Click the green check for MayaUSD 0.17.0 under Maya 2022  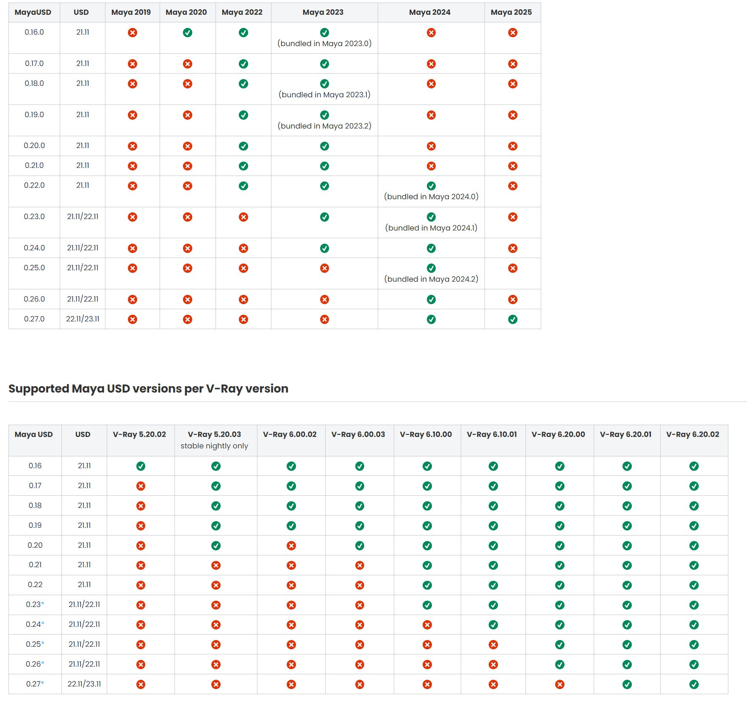point(243,64)
